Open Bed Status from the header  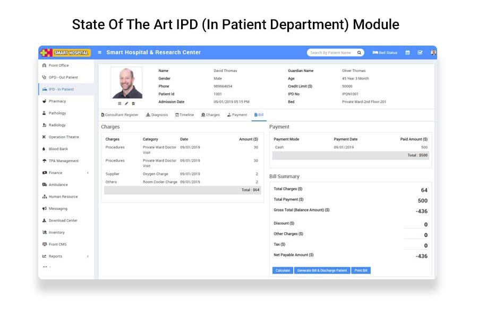pyautogui.click(x=385, y=52)
